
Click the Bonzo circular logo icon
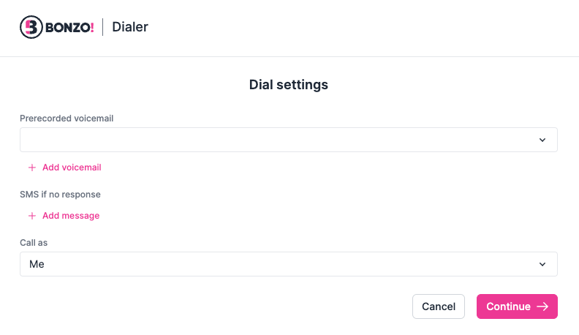pos(31,28)
